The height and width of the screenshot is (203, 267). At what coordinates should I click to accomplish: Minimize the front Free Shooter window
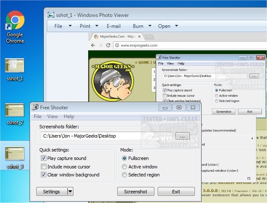click(x=165, y=108)
